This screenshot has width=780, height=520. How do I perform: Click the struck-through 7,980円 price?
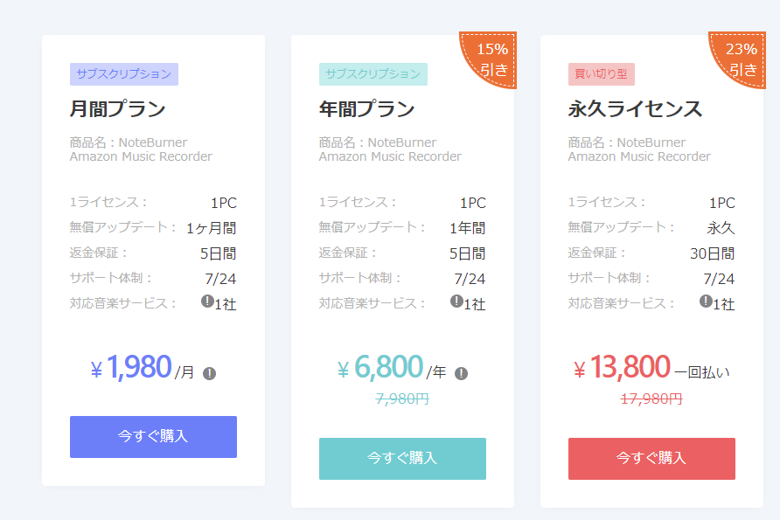coord(402,399)
